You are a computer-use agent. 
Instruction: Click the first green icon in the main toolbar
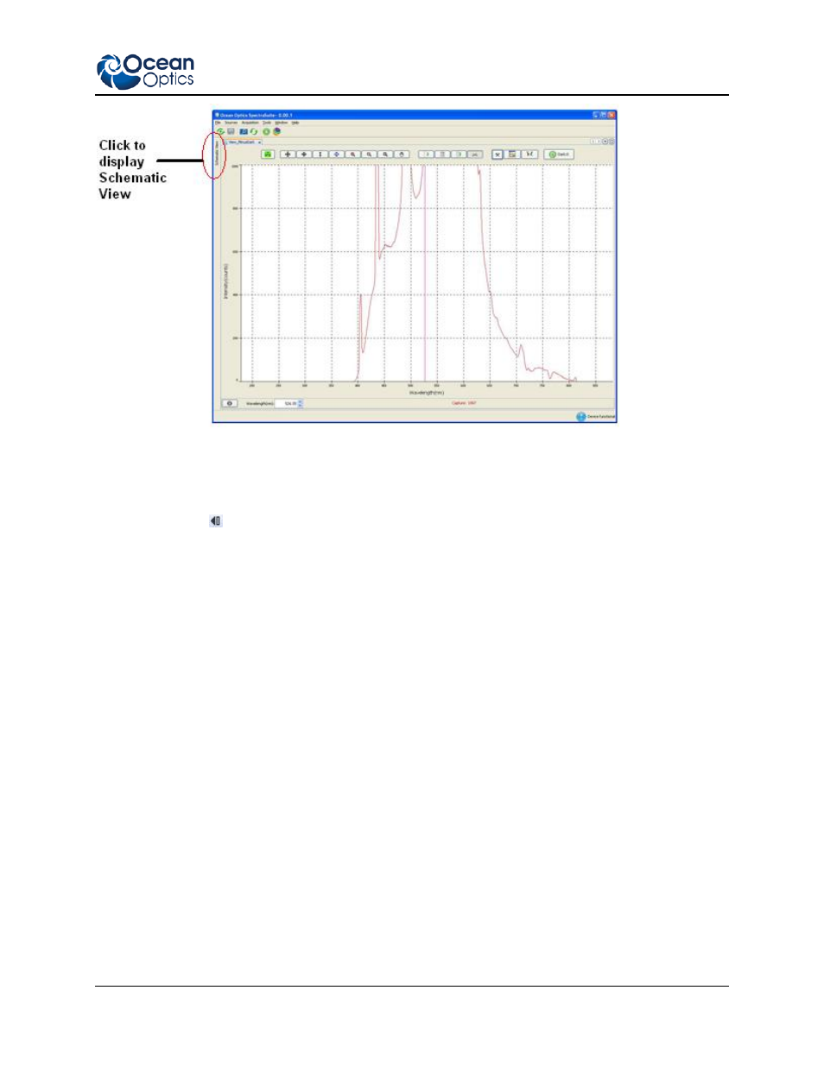tap(220, 131)
